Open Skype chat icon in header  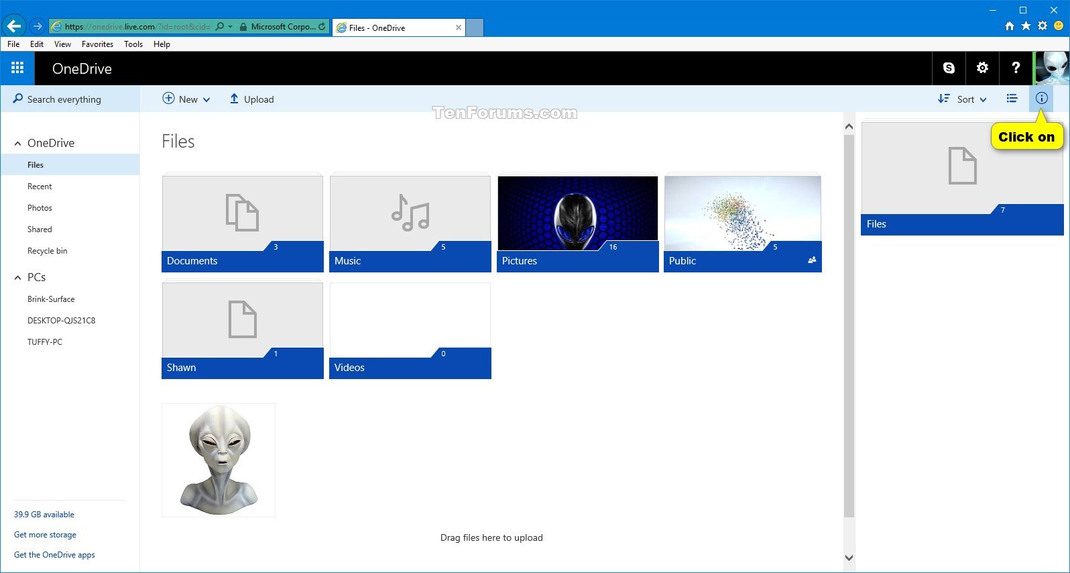[x=949, y=68]
